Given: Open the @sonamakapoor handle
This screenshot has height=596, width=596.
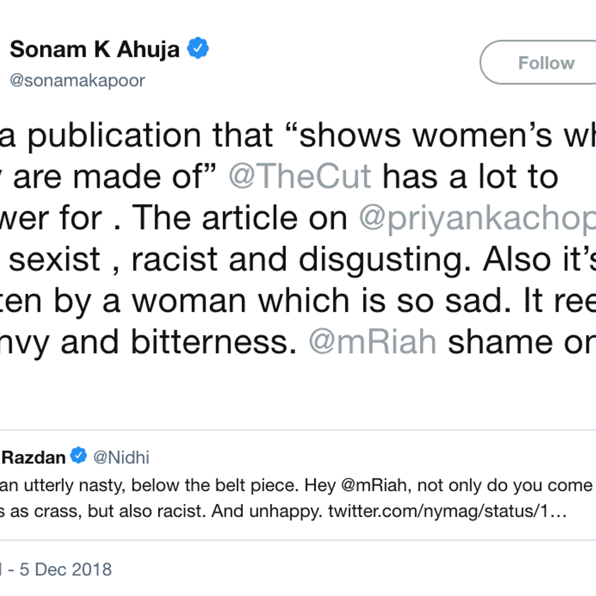Looking at the screenshot, I should click(x=77, y=80).
